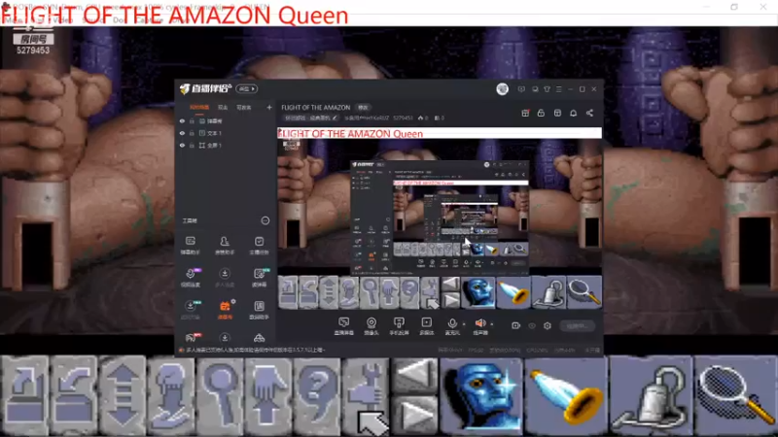Toggle lock on the first source layer
The image size is (778, 437).
pos(192,120)
